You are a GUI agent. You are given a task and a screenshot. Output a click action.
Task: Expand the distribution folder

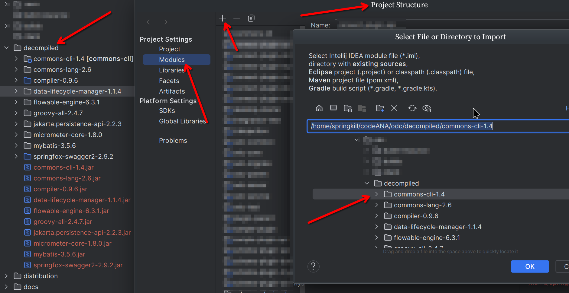click(x=6, y=276)
